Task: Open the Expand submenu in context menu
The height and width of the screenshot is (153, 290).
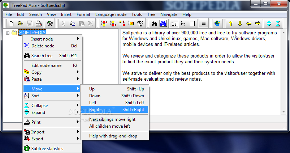Action: 52,112
